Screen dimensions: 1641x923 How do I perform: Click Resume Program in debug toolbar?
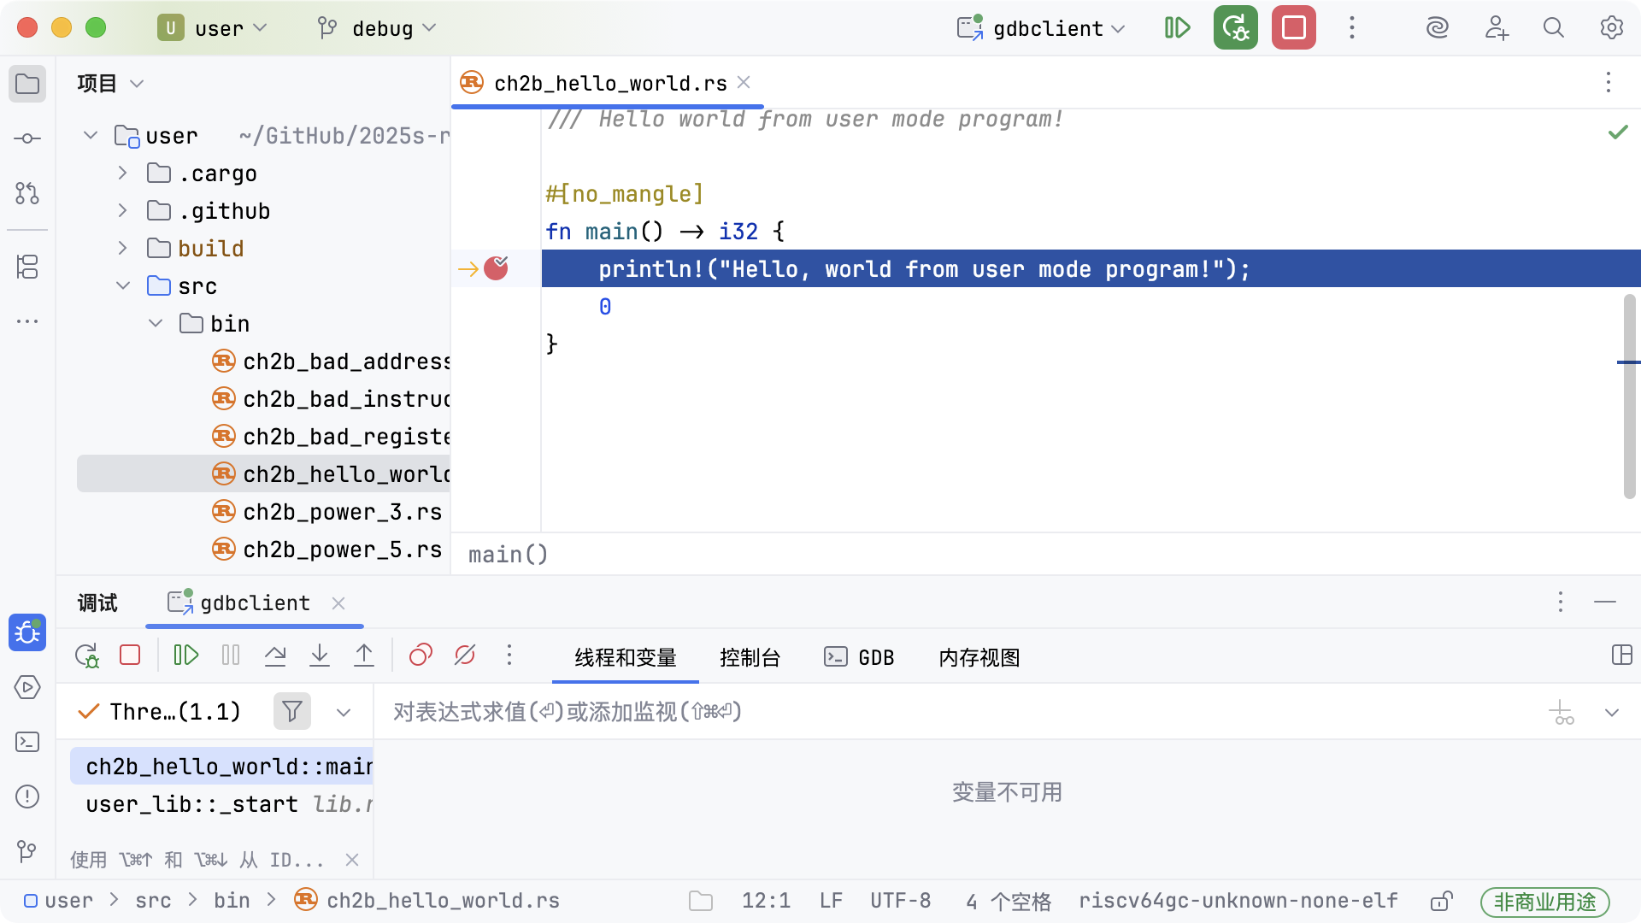[x=185, y=656]
